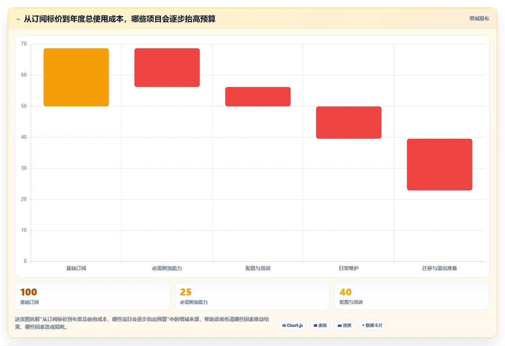Click the y-axis value 10
This screenshot has height=346, width=505.
[x=24, y=230]
